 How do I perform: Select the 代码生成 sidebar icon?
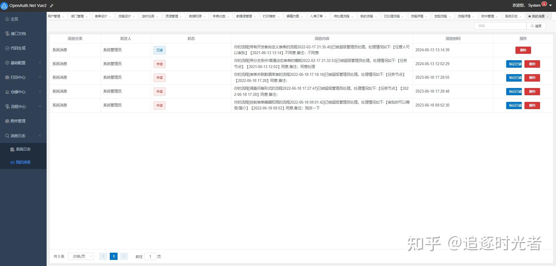coord(7,48)
